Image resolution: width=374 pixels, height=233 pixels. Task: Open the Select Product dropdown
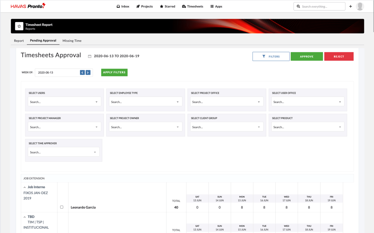[308, 127]
